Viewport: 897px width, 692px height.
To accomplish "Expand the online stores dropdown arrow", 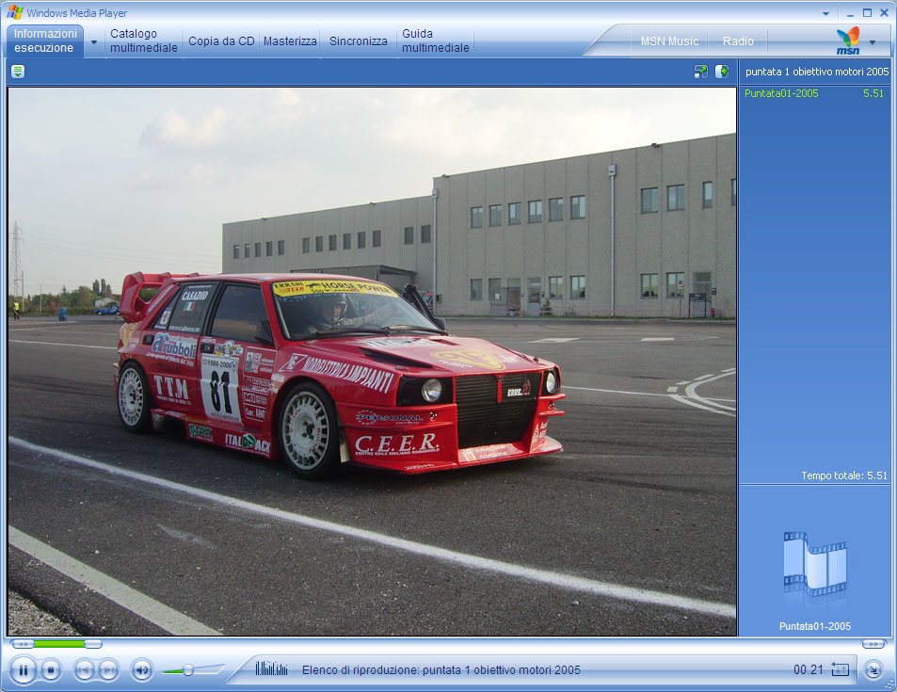I will [873, 41].
